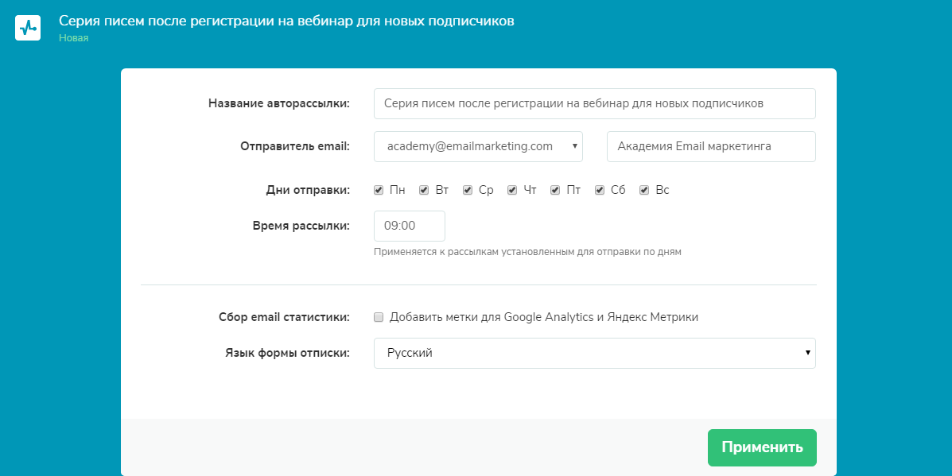
Task: Click the sender name field Академия Email маркетинга
Action: [712, 147]
